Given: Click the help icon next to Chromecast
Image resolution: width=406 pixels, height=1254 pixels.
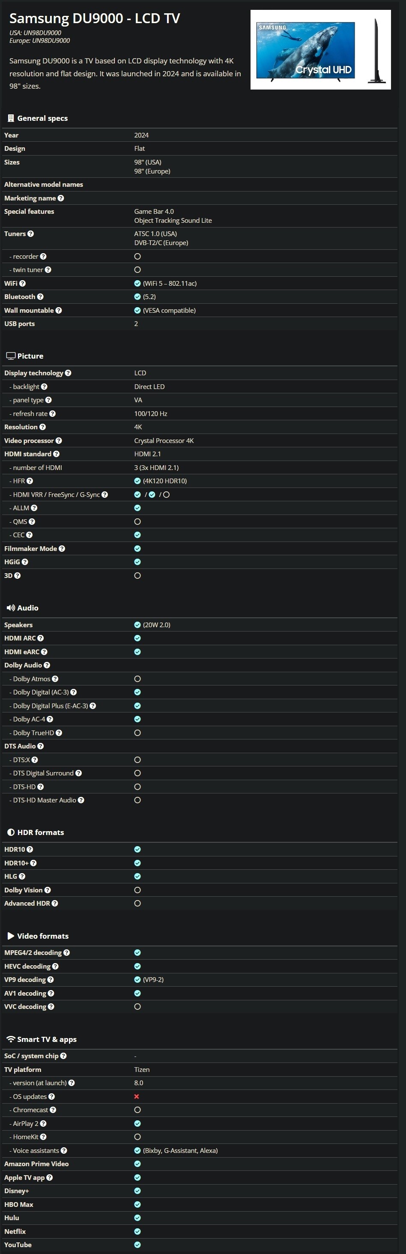Looking at the screenshot, I should 53,1110.
